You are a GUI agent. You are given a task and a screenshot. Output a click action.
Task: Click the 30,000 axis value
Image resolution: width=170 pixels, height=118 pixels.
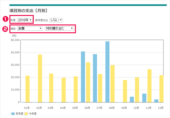tap(15, 65)
